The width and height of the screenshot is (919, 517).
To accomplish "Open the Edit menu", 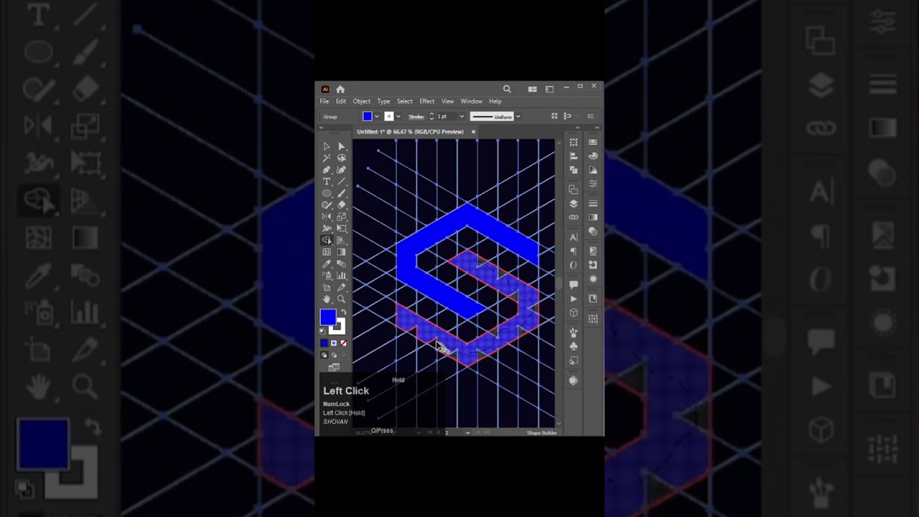I will (x=341, y=101).
